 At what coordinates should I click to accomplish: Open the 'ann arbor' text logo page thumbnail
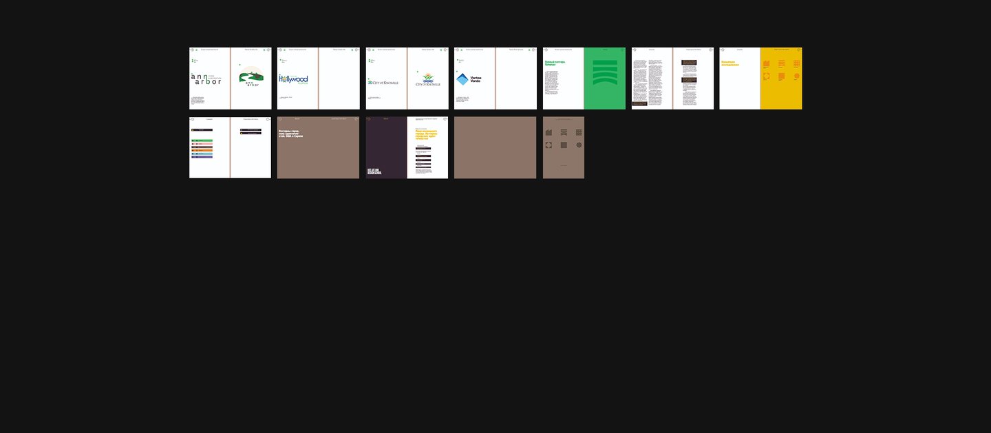point(209,78)
